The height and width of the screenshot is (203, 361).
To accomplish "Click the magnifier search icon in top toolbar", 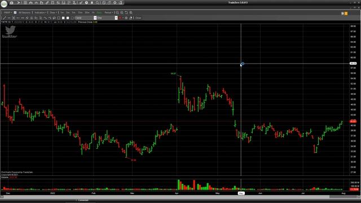I will [97, 3].
